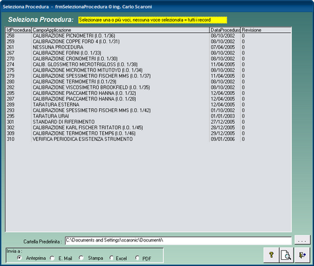Click the DataProcedura column header

(225, 30)
